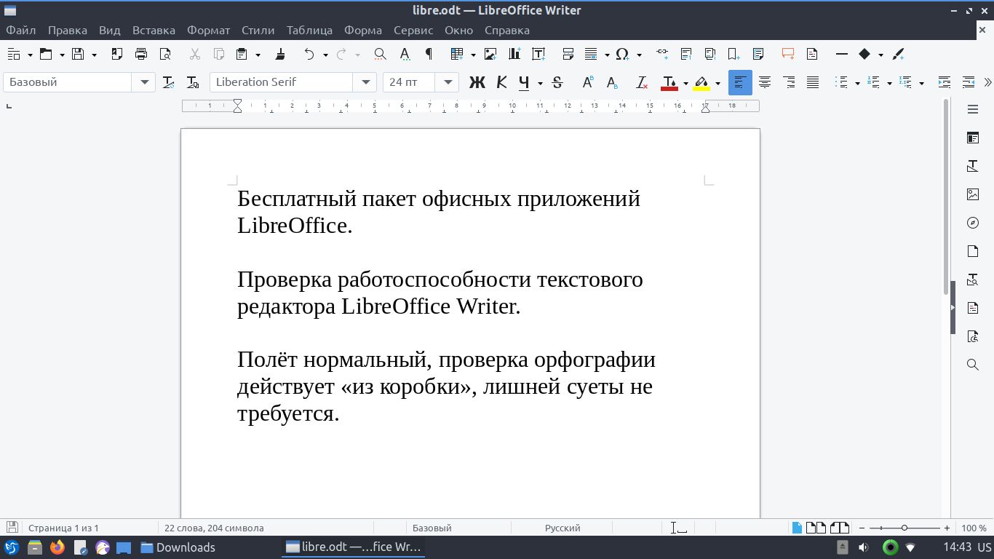Open the Insert Table dropdown arrow
The width and height of the screenshot is (994, 559).
(473, 55)
